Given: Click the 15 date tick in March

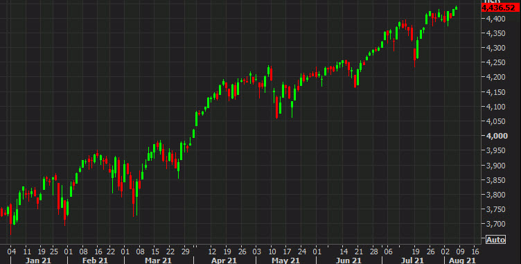Looking at the screenshot, I should click(155, 251).
